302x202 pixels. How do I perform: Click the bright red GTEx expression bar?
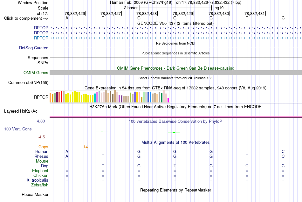pos(61,97)
